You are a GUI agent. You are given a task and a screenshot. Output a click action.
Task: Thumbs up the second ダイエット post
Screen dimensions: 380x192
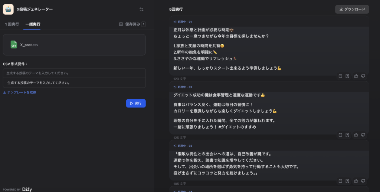356,135
